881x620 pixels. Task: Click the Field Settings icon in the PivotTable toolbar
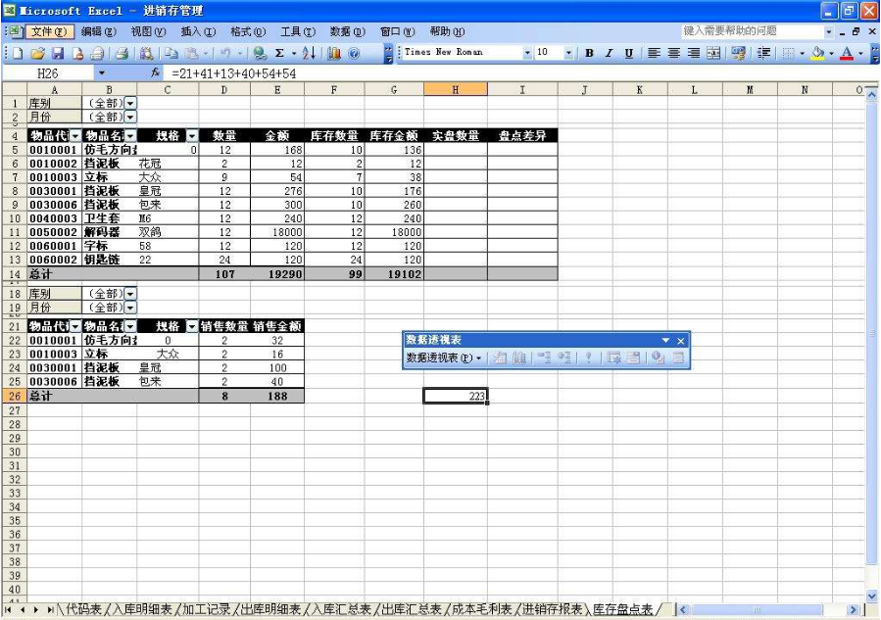click(658, 358)
